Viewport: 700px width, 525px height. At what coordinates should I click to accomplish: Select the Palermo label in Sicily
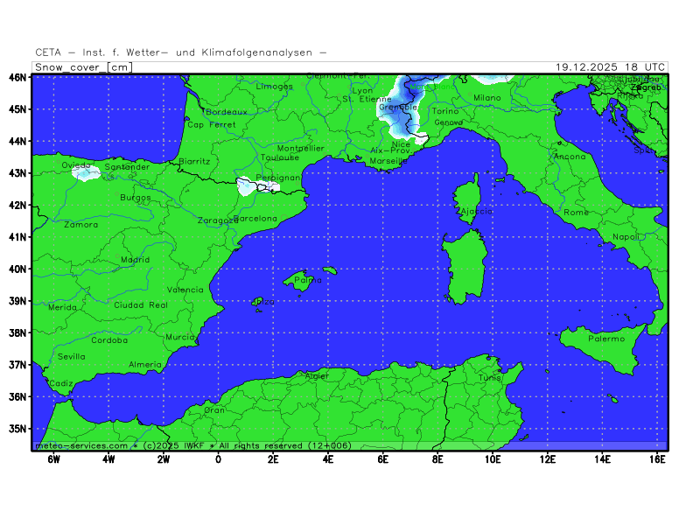point(606,338)
